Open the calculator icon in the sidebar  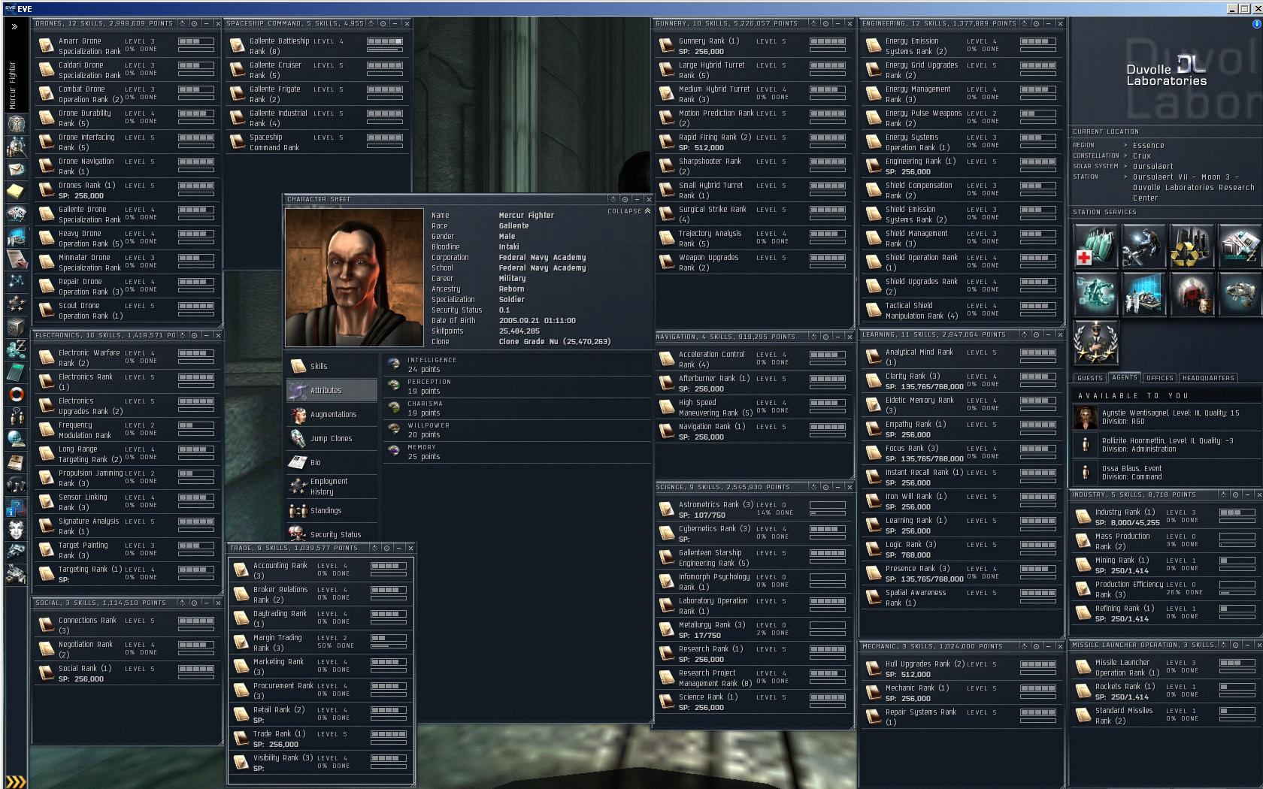point(17,372)
